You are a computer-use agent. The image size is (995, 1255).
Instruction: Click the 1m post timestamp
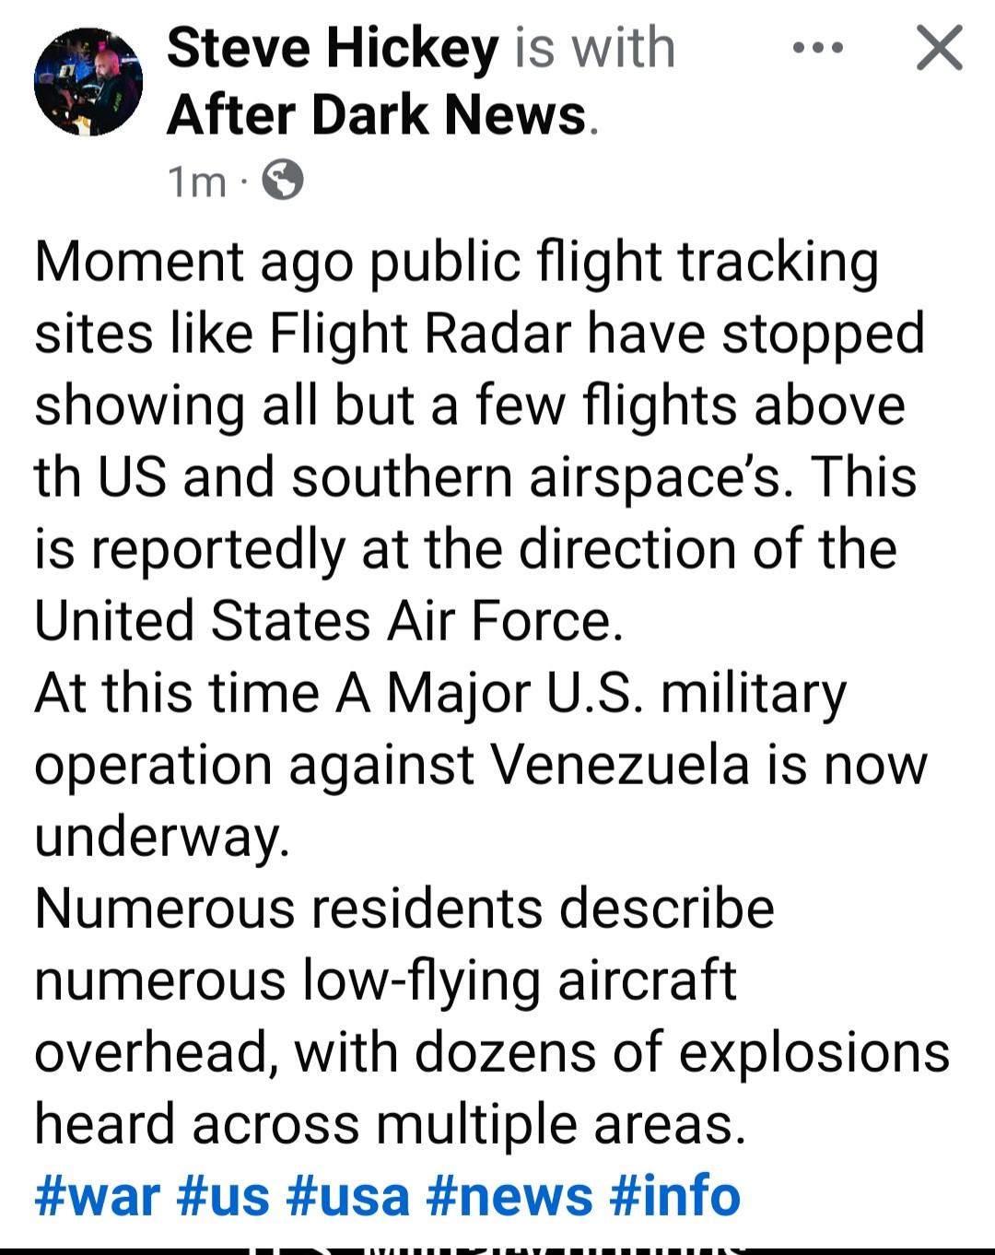pyautogui.click(x=196, y=182)
